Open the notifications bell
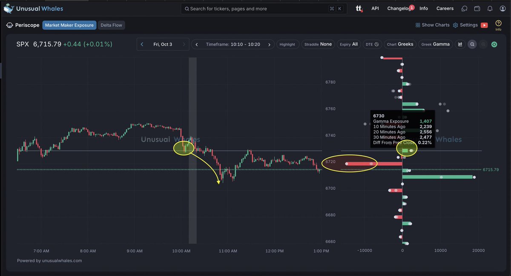This screenshot has width=511, height=276. pos(490,8)
